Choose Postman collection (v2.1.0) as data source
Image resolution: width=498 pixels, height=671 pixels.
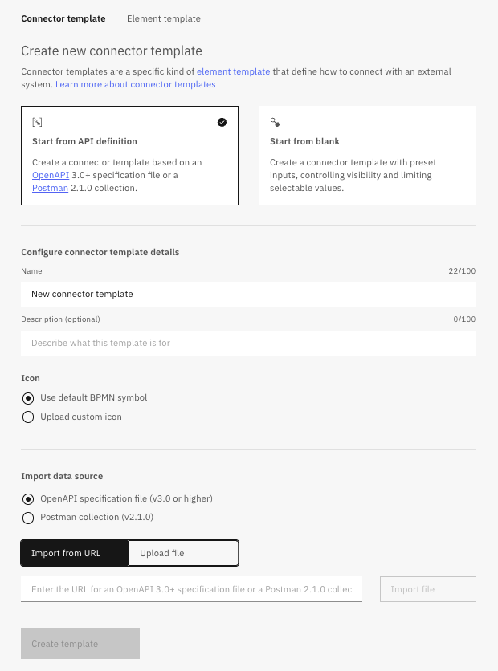point(28,518)
